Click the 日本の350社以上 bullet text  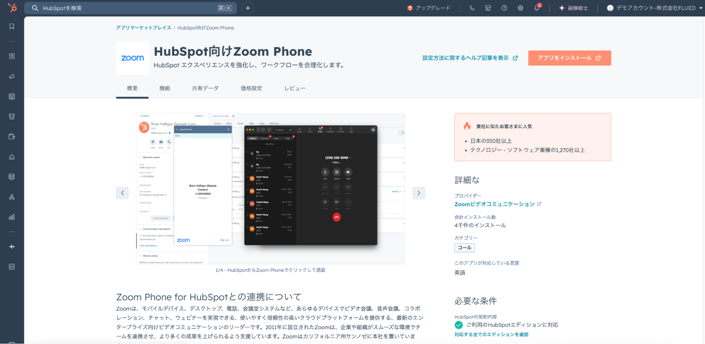tap(491, 141)
